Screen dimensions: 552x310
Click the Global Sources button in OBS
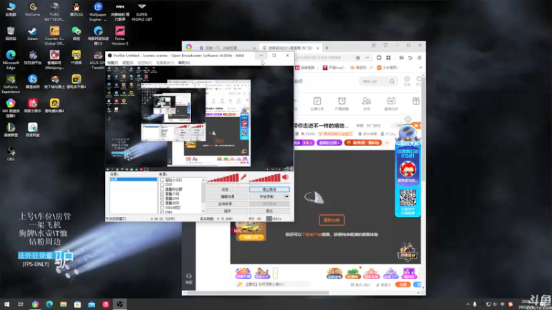pyautogui.click(x=227, y=204)
